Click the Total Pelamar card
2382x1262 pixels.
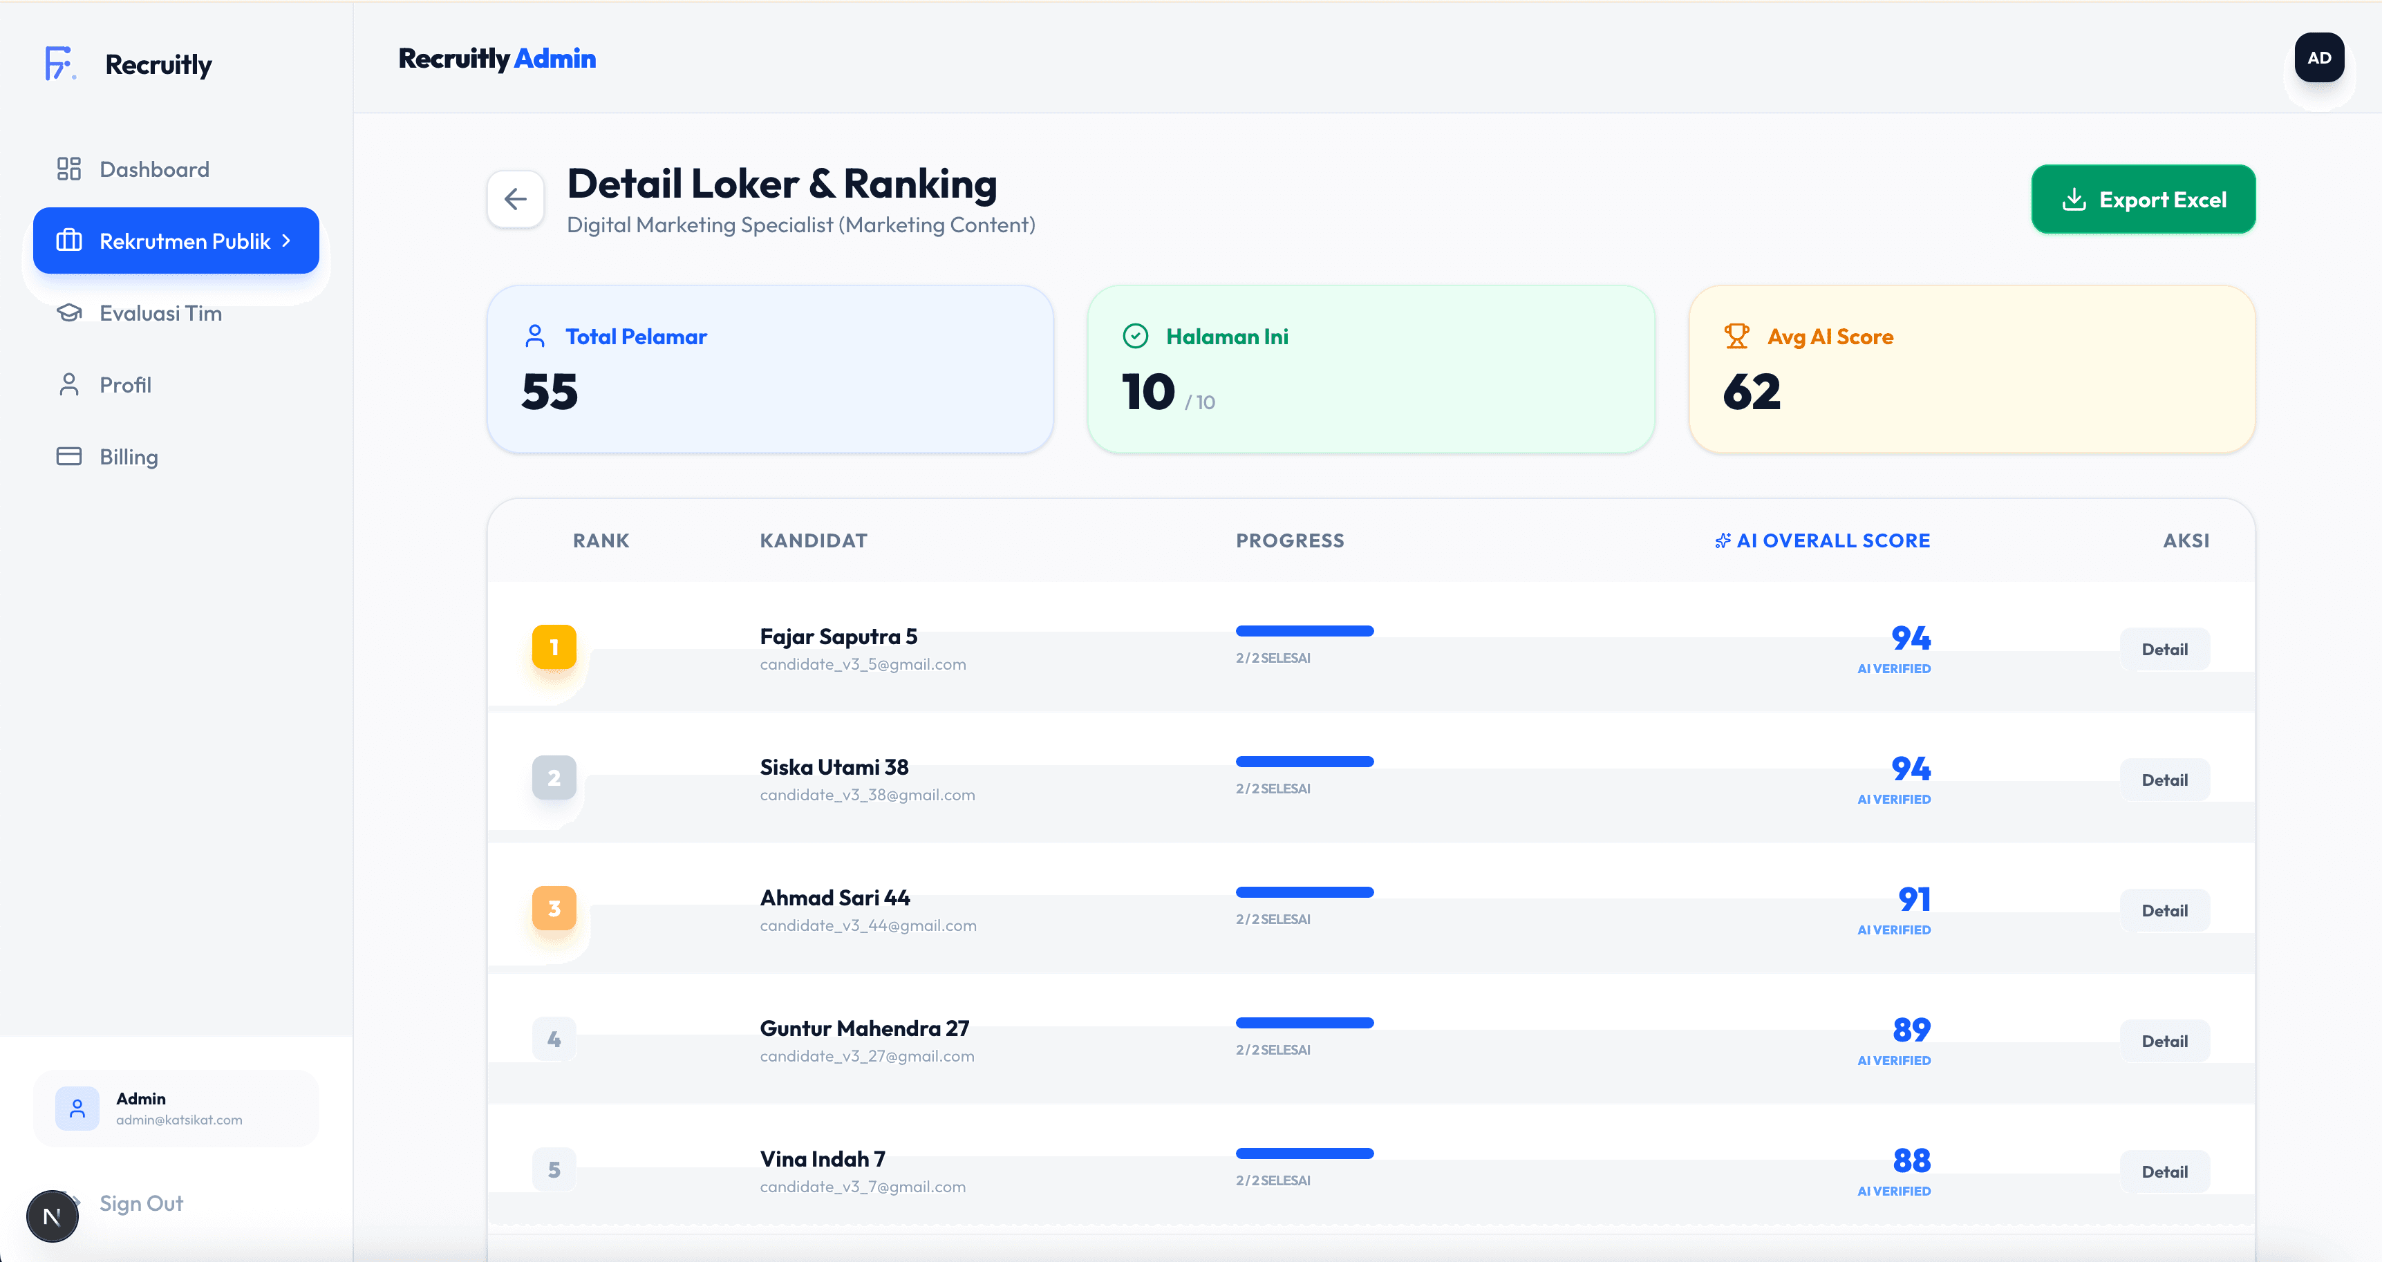point(769,369)
